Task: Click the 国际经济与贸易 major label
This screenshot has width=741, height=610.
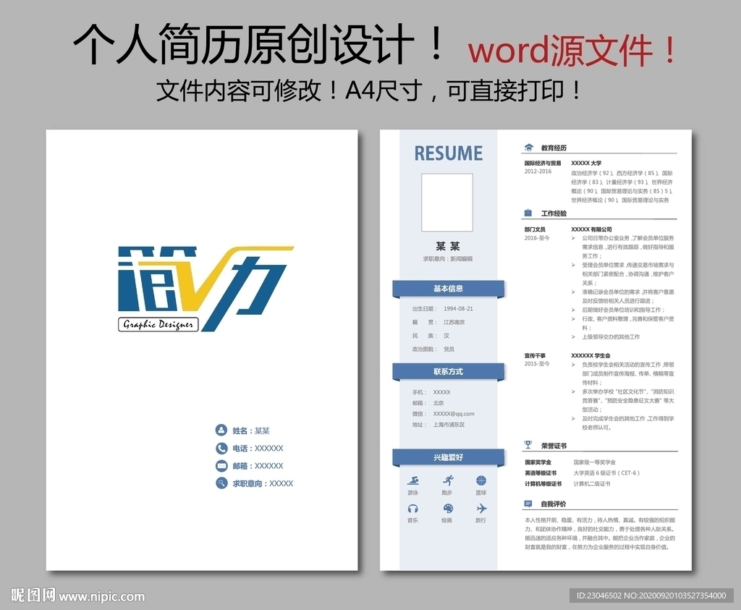Action: (543, 163)
